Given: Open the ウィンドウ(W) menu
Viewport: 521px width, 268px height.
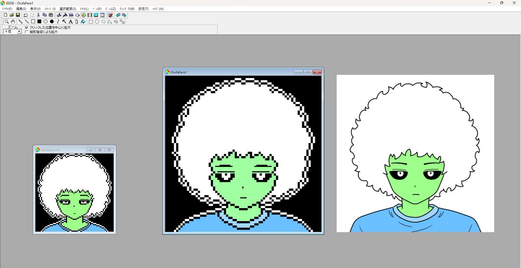Looking at the screenshot, I should pyautogui.click(x=127, y=9).
